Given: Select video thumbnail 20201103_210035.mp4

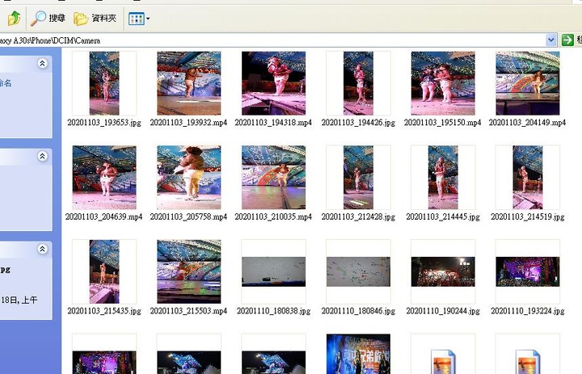Looking at the screenshot, I should [273, 178].
